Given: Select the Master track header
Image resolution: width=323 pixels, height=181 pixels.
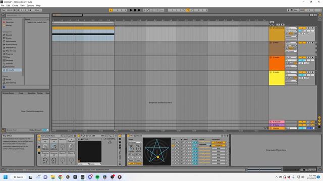Looking at the screenshot, I should coord(277,128).
